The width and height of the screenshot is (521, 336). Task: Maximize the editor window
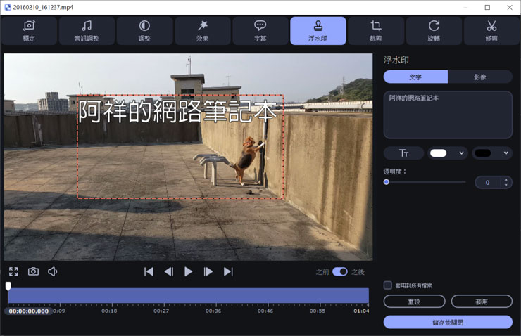[x=487, y=7]
